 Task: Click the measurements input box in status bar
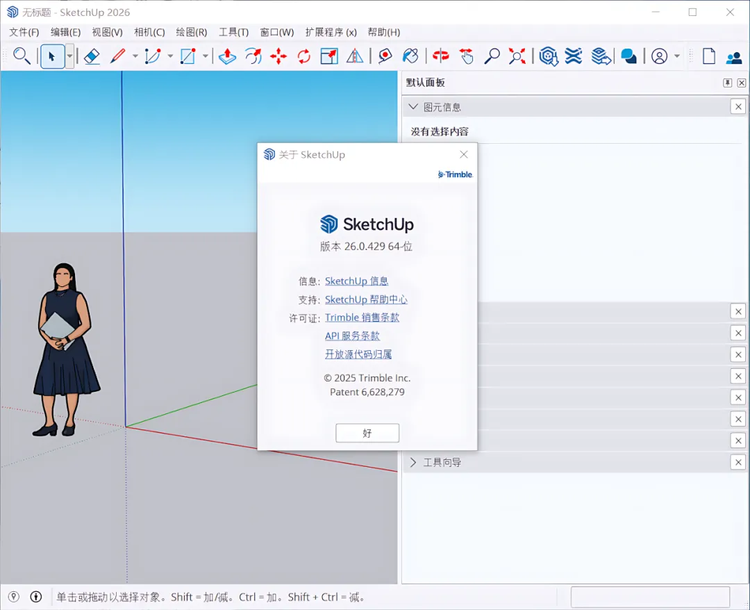(x=650, y=597)
